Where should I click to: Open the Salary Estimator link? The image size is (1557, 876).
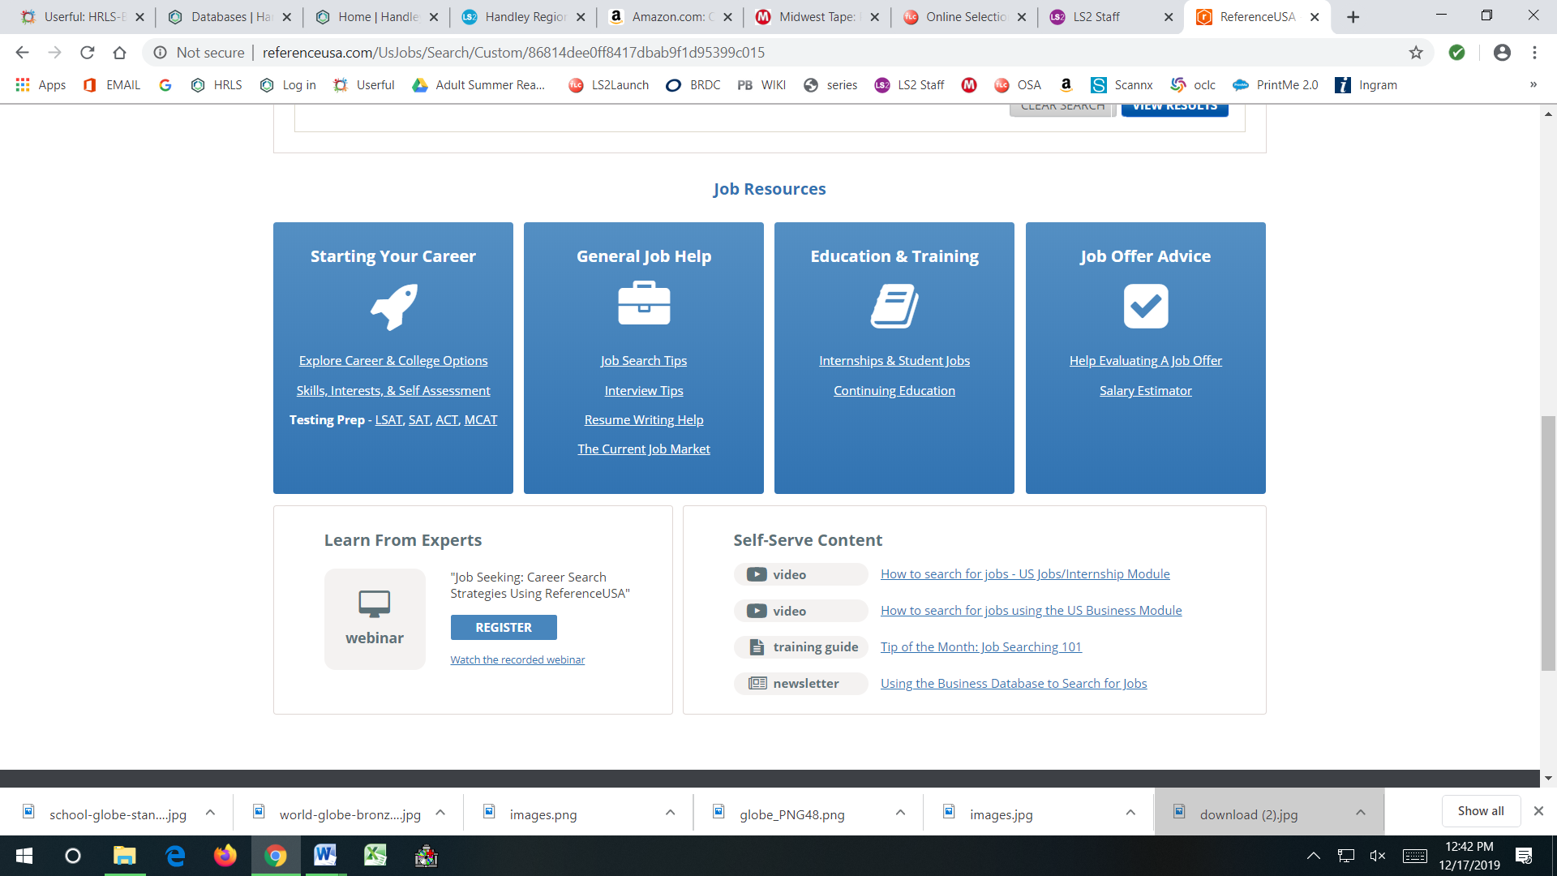pyautogui.click(x=1145, y=390)
